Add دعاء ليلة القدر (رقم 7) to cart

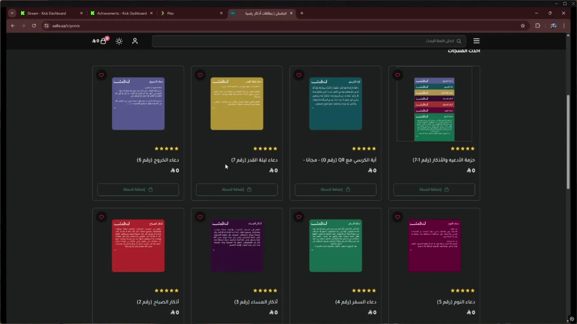(237, 189)
